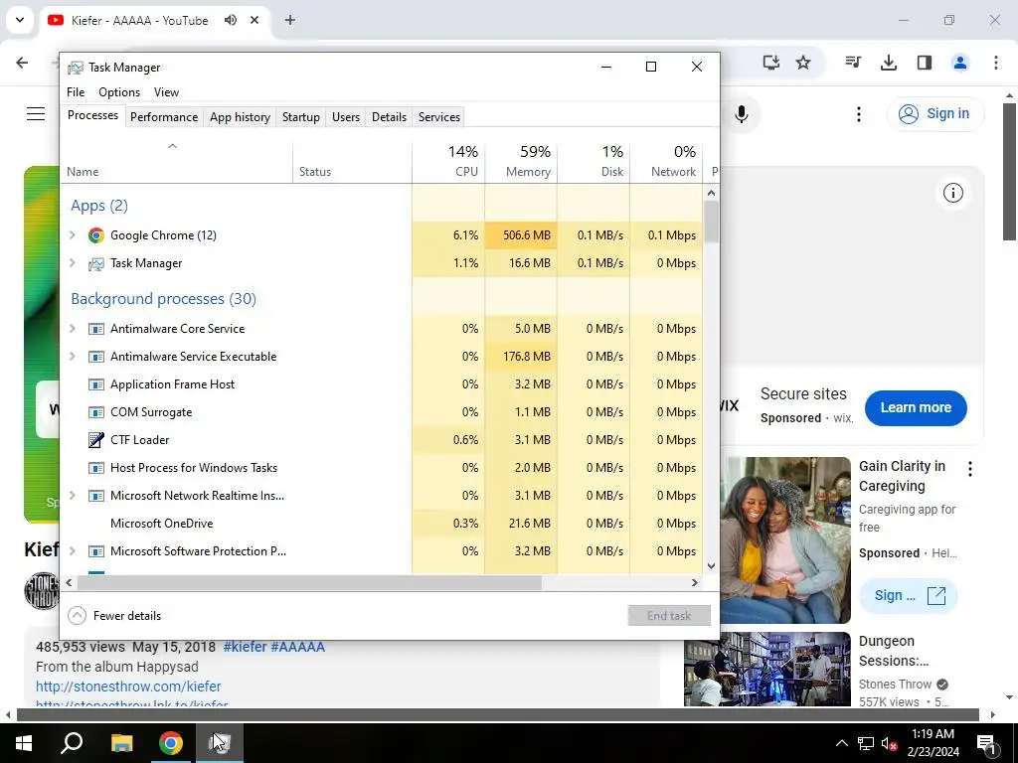Expand the Task Manager process row
Screen dimensions: 1018x763
point(72,263)
